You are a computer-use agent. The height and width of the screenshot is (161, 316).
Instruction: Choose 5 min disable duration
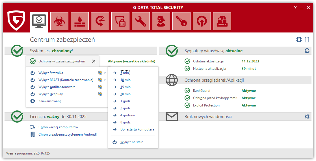click(x=125, y=73)
